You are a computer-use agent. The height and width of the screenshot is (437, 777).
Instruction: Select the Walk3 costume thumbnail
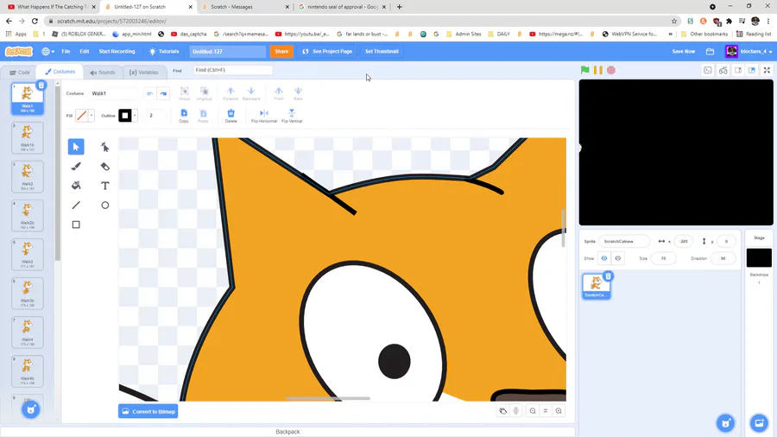pyautogui.click(x=28, y=254)
